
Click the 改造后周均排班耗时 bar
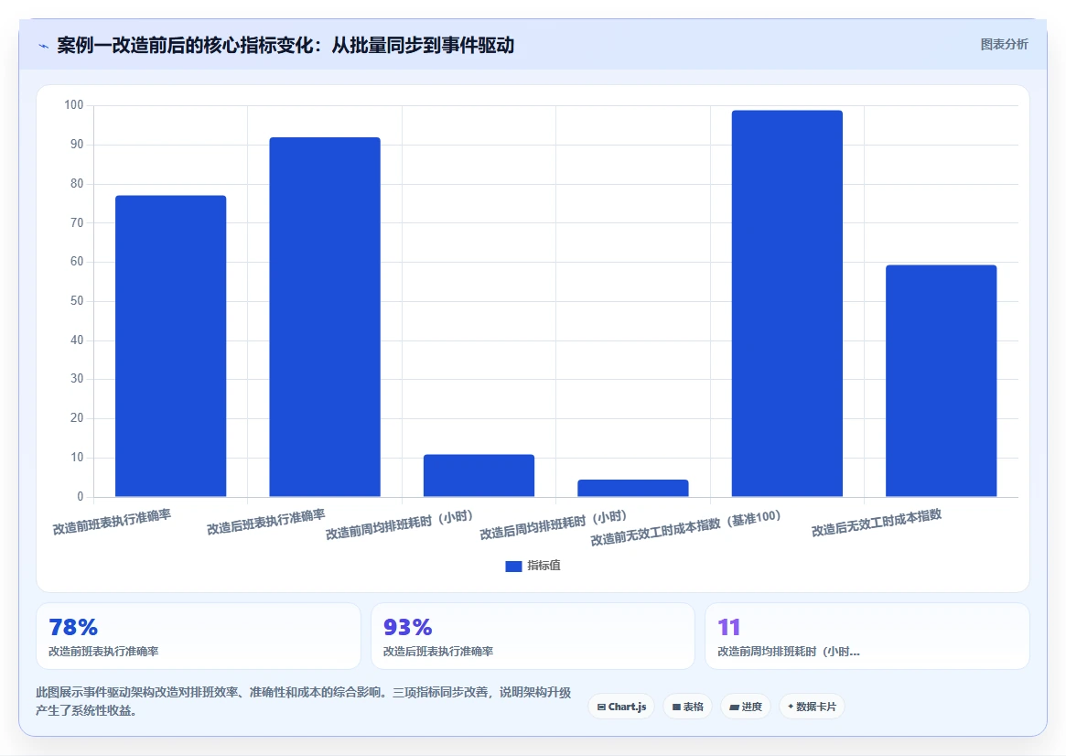click(633, 488)
